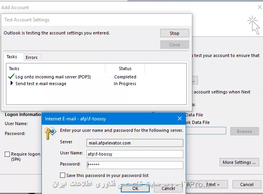
Task: Focus the Password field in Internet E-mail
Action: 135,165
